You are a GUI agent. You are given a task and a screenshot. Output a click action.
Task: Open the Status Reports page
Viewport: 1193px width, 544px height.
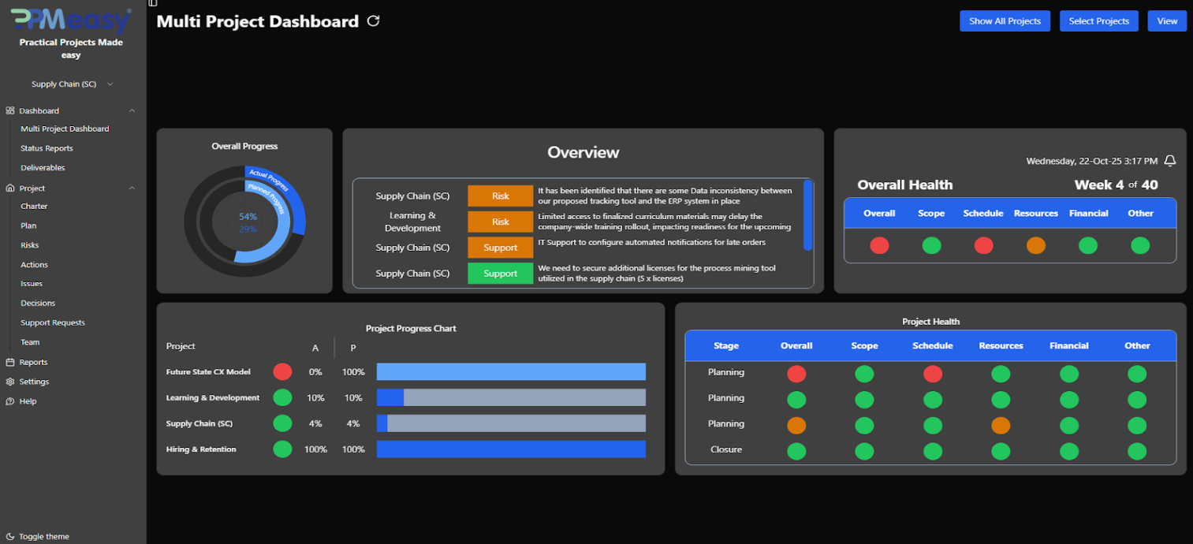(47, 147)
